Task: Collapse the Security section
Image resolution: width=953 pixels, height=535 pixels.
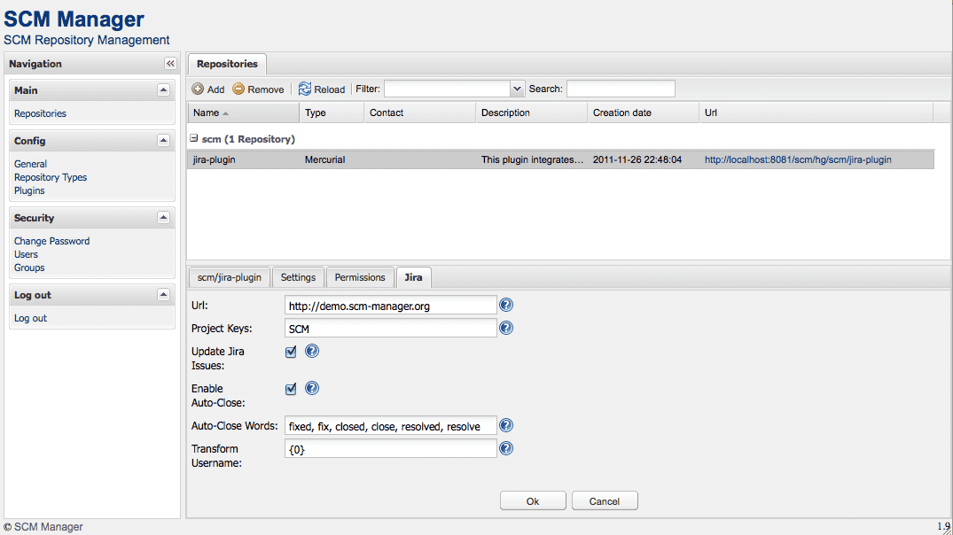Action: [x=163, y=217]
